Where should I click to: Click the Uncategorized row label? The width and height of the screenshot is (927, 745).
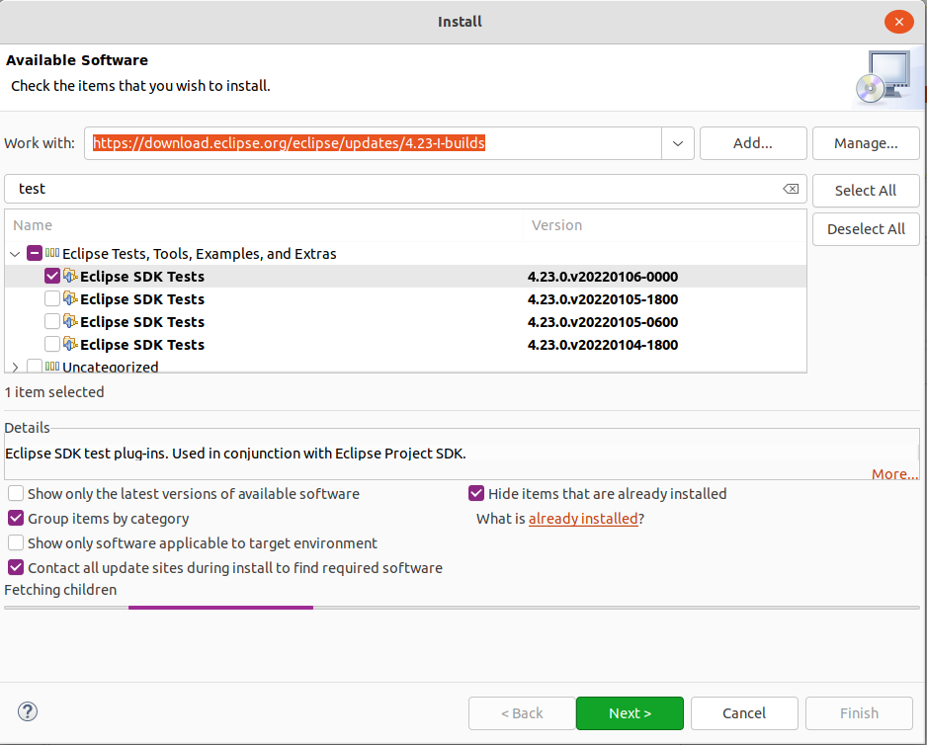(110, 367)
